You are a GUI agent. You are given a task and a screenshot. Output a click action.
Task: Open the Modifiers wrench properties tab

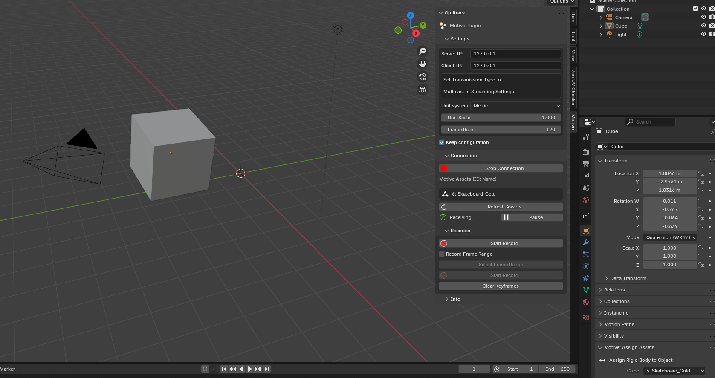pos(586,242)
